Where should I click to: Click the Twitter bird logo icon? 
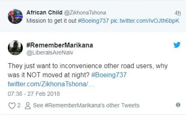pyautogui.click(x=177, y=45)
